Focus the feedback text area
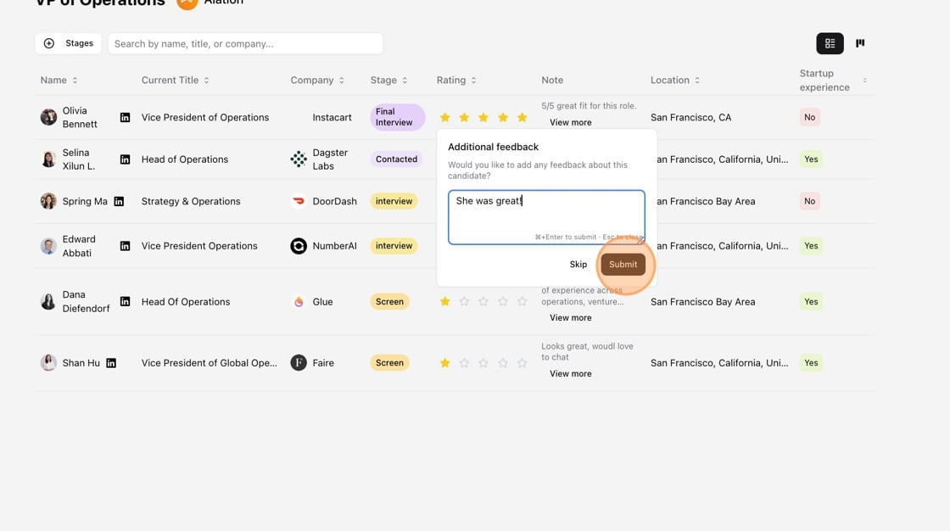Screen dimensions: 950x531 (x=546, y=217)
